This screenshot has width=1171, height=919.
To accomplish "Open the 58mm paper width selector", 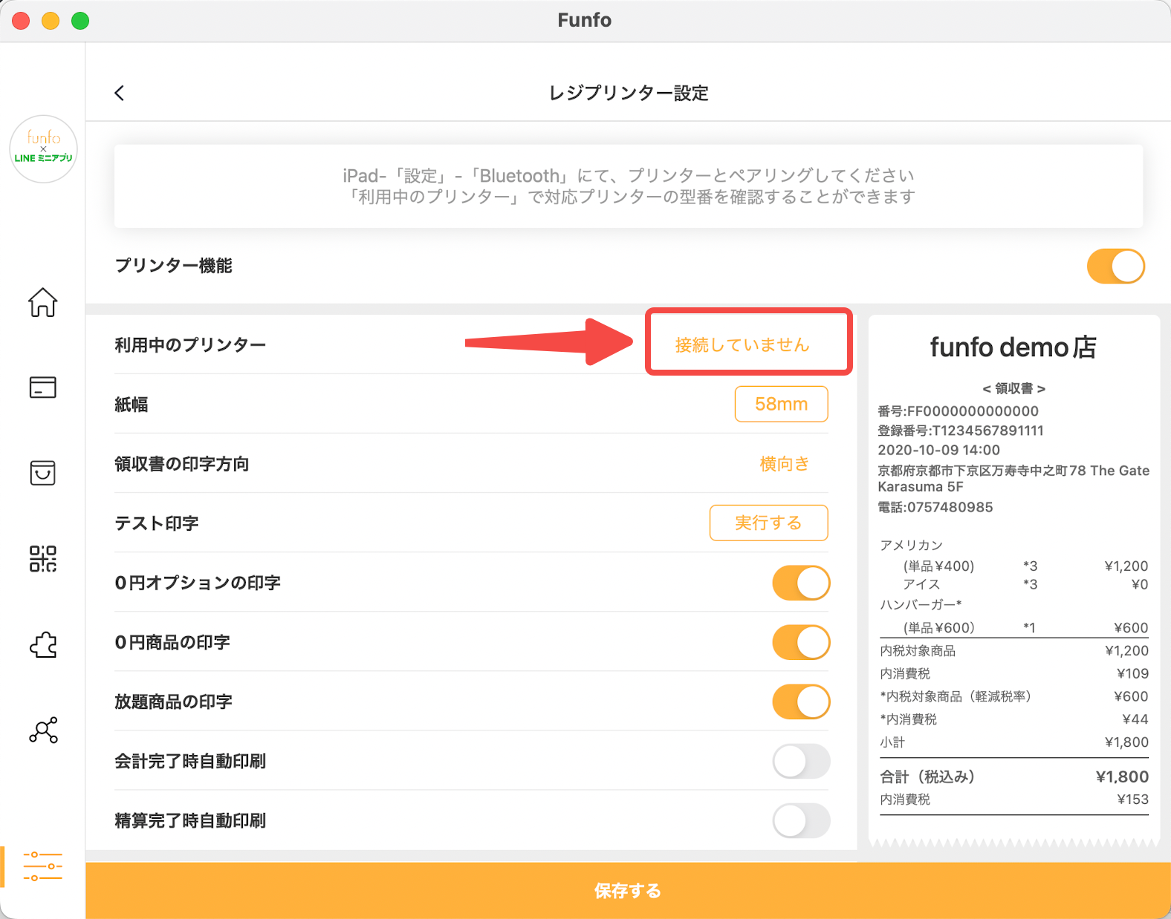I will [781, 404].
